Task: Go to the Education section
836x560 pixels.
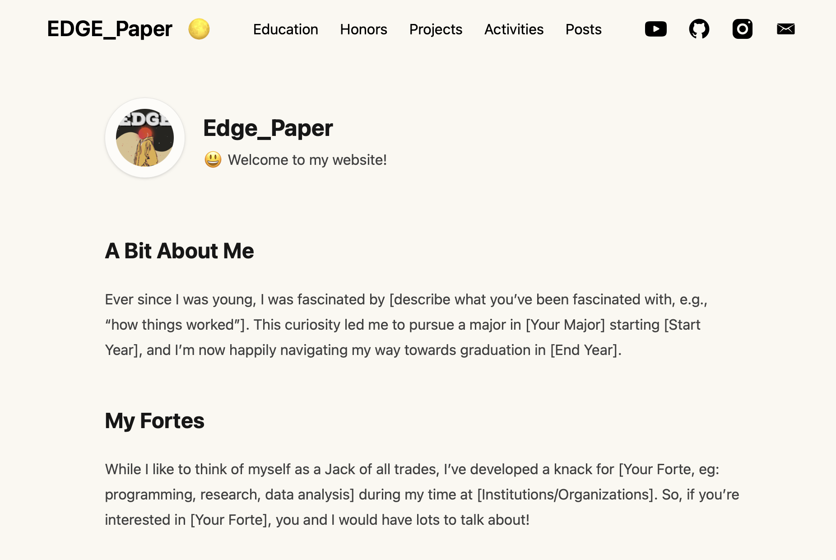Action: (x=285, y=29)
